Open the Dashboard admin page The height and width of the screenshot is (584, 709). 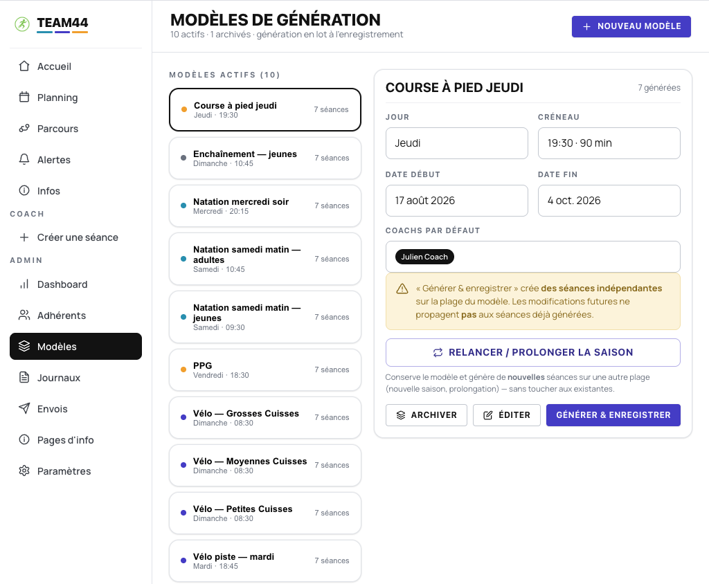tap(75, 284)
